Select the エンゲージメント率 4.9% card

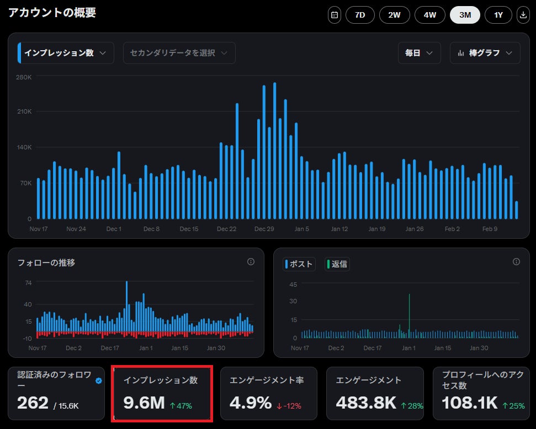pyautogui.click(x=267, y=393)
